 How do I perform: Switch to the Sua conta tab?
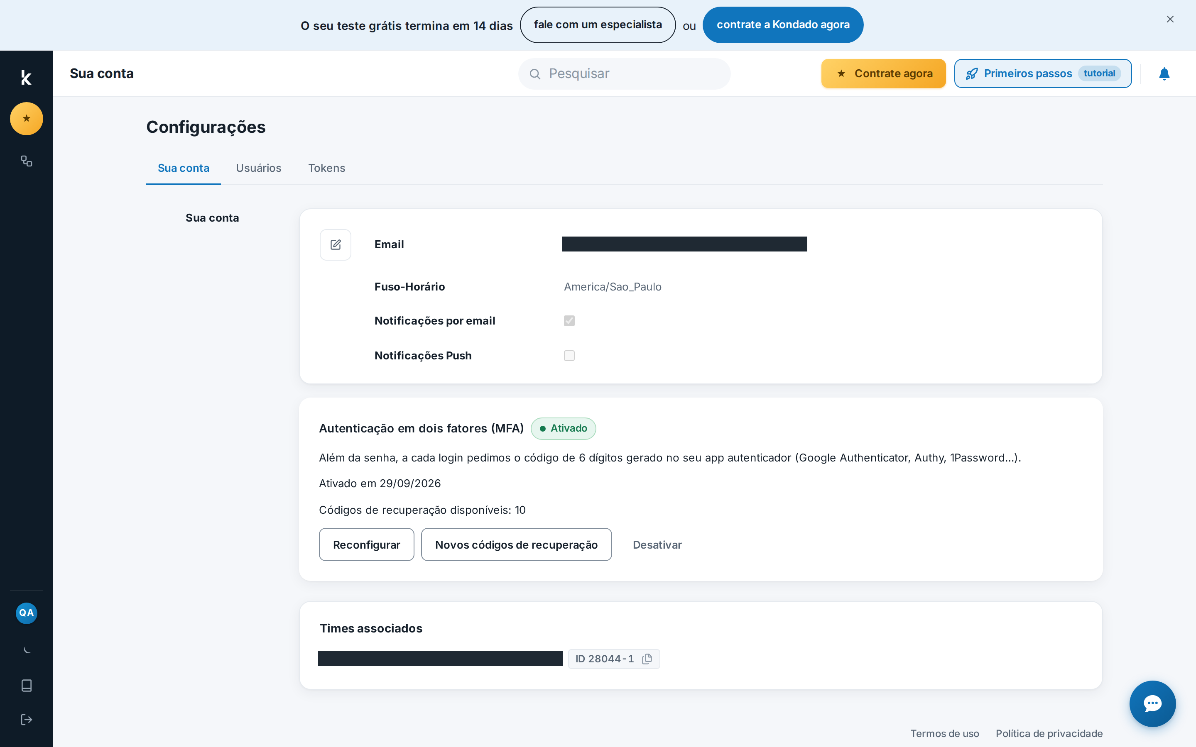click(x=184, y=168)
